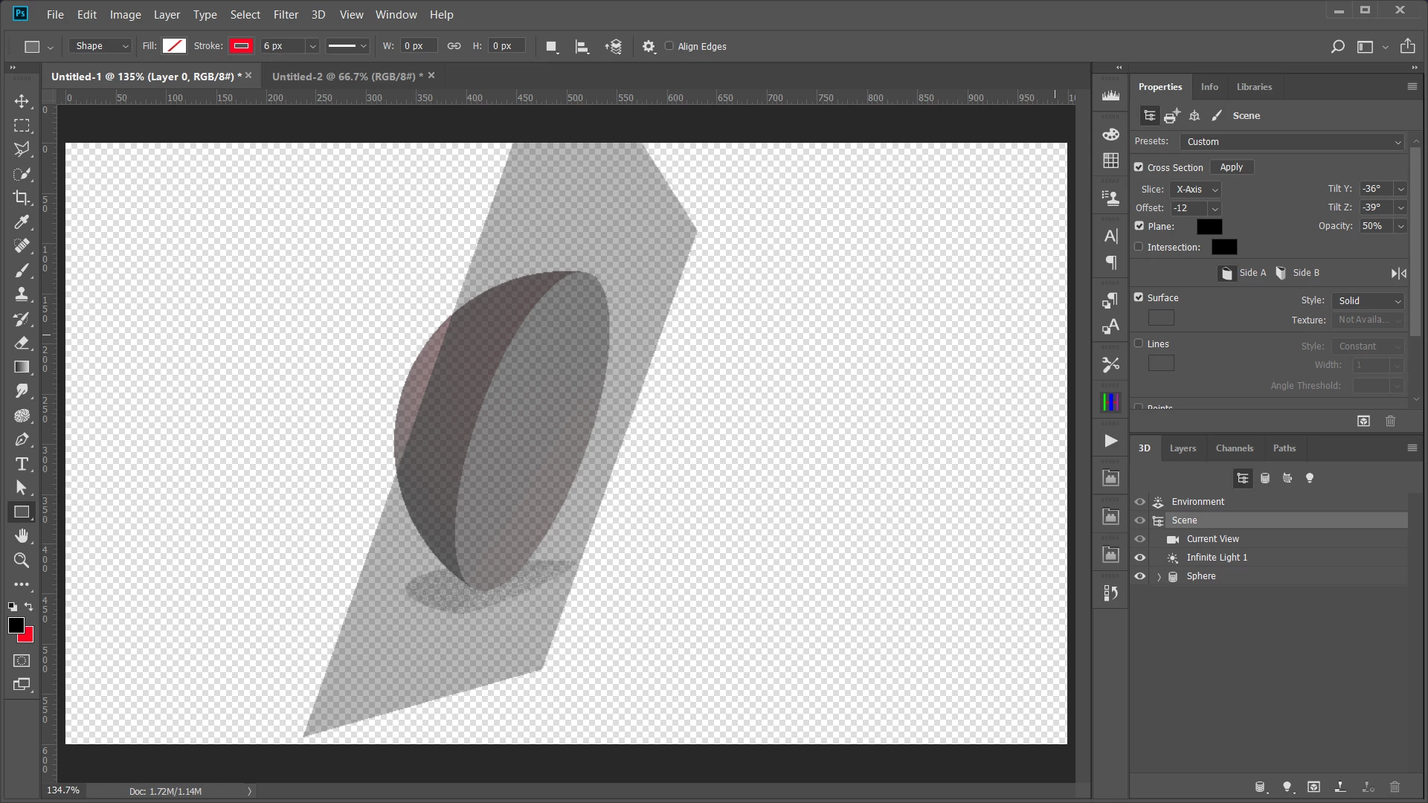Open the Filter menu

286,14
